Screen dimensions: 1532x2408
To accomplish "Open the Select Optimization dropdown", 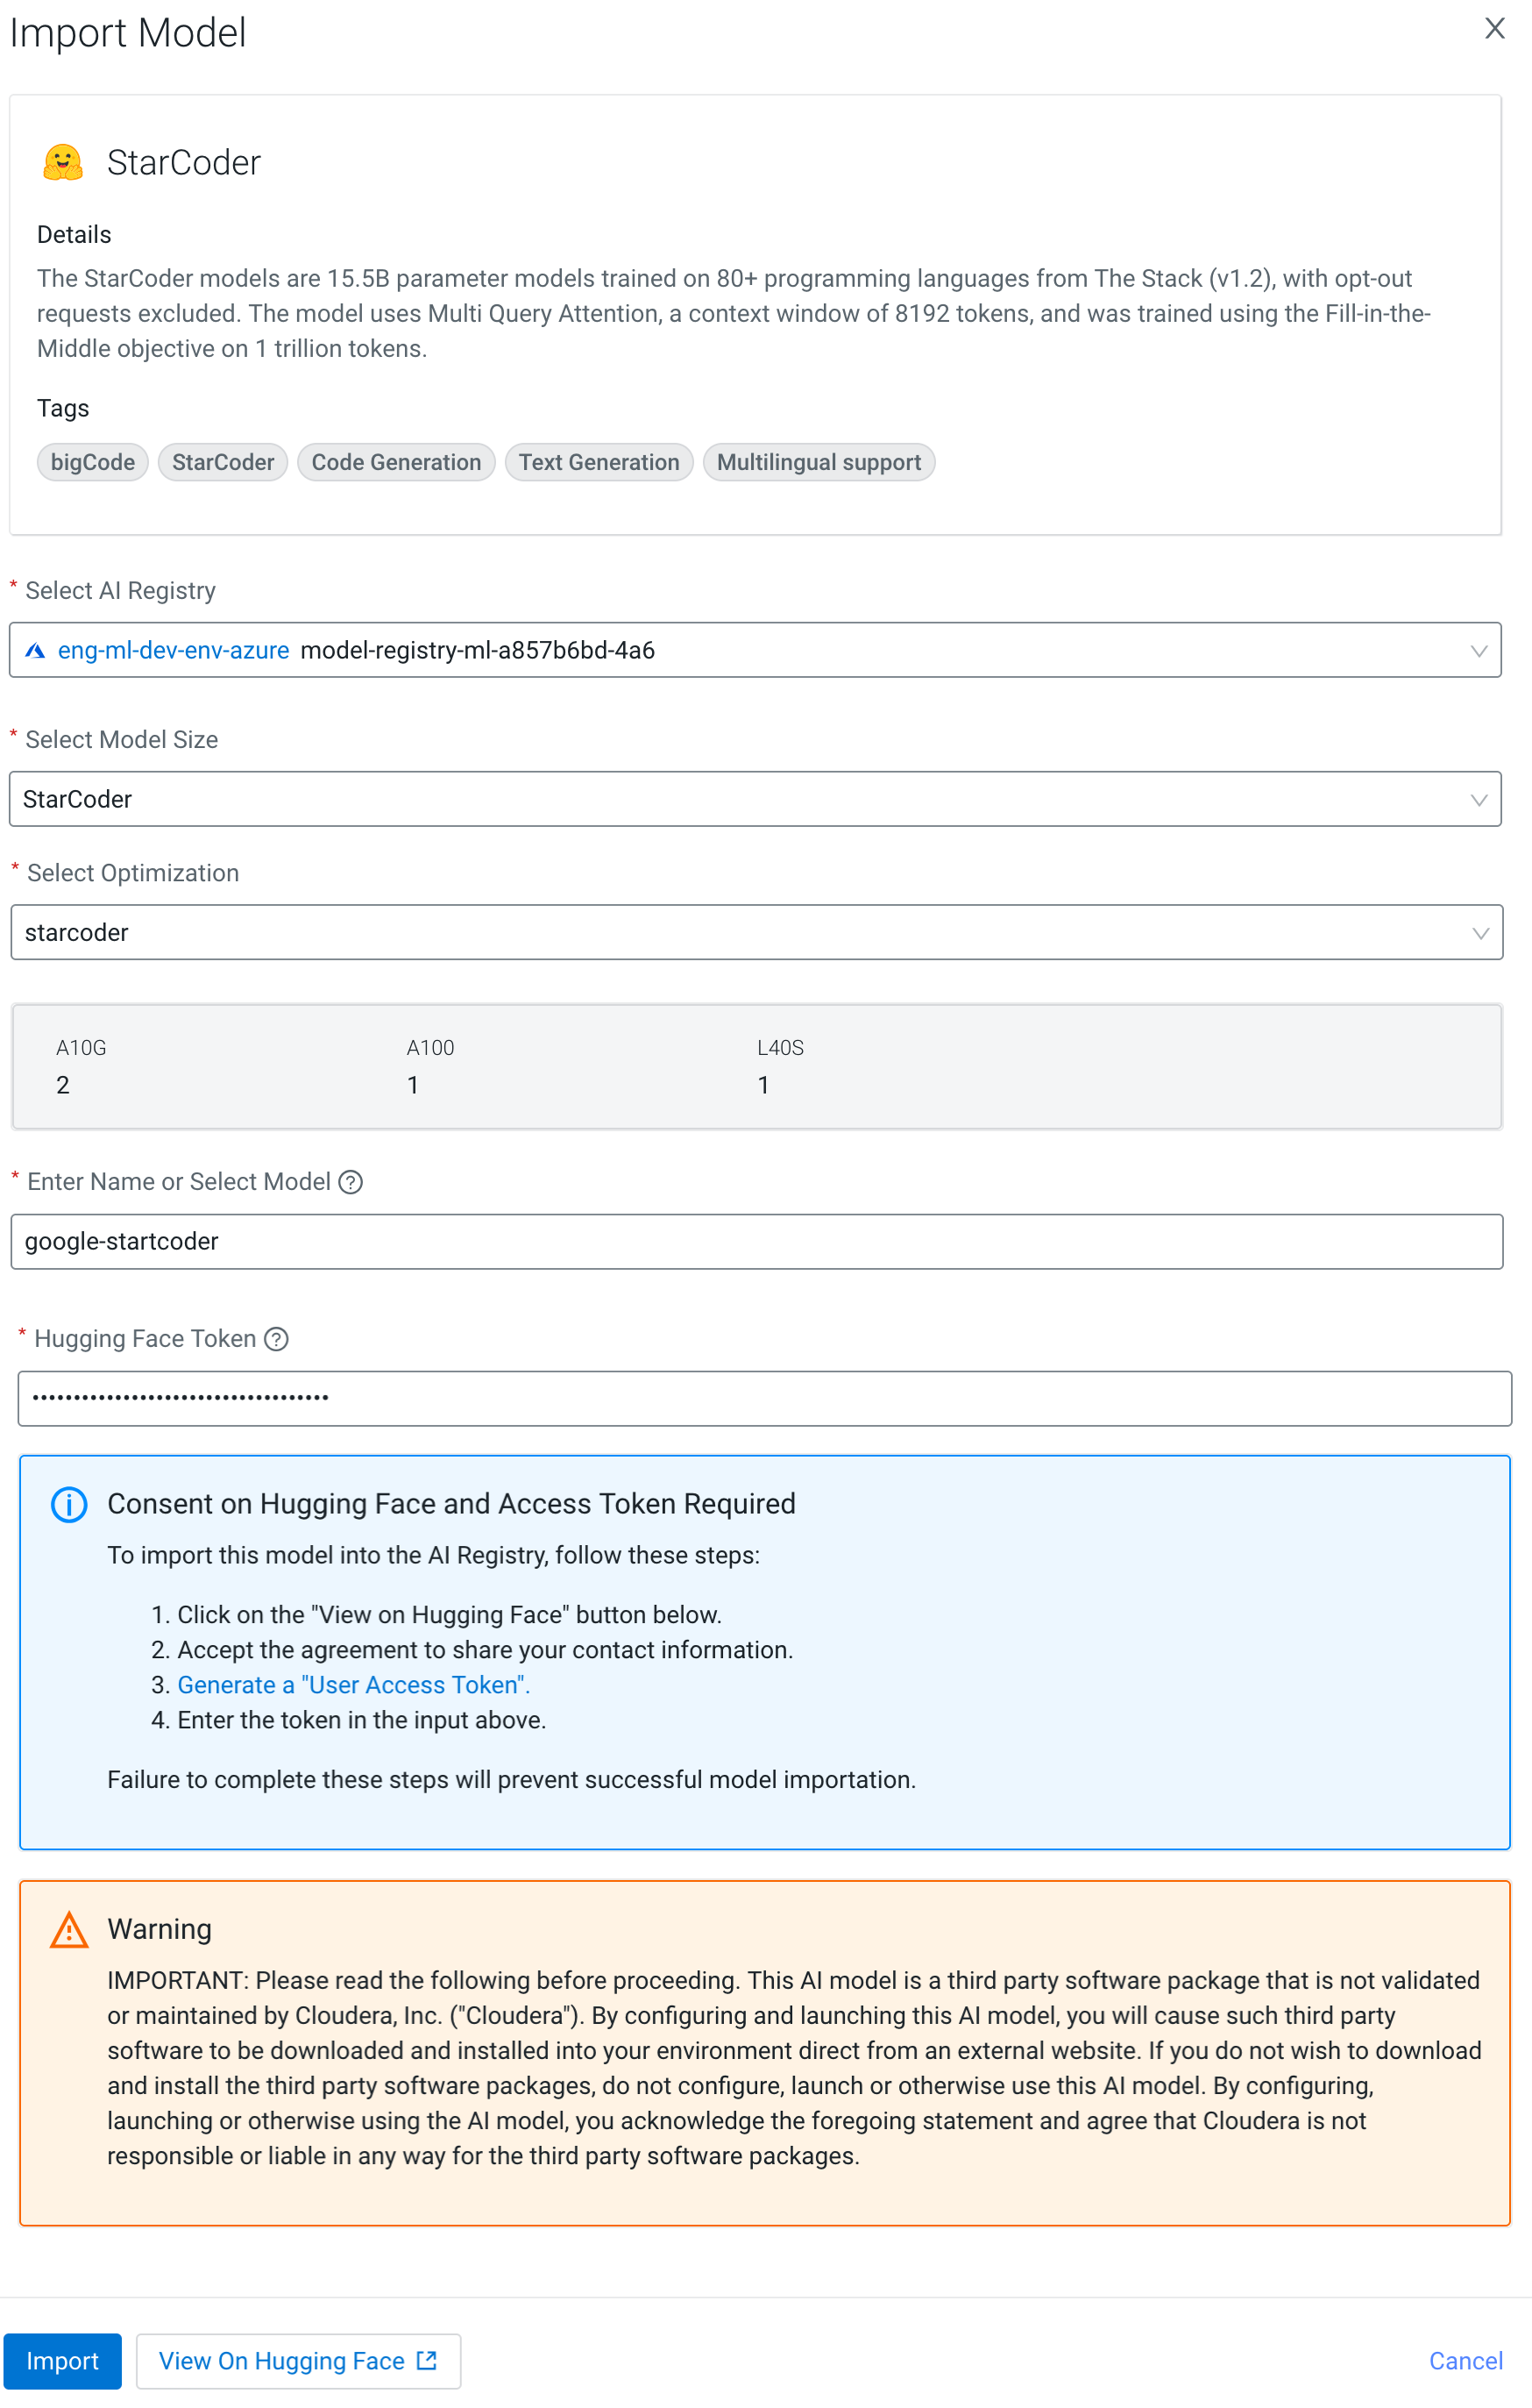I will click(x=1479, y=933).
